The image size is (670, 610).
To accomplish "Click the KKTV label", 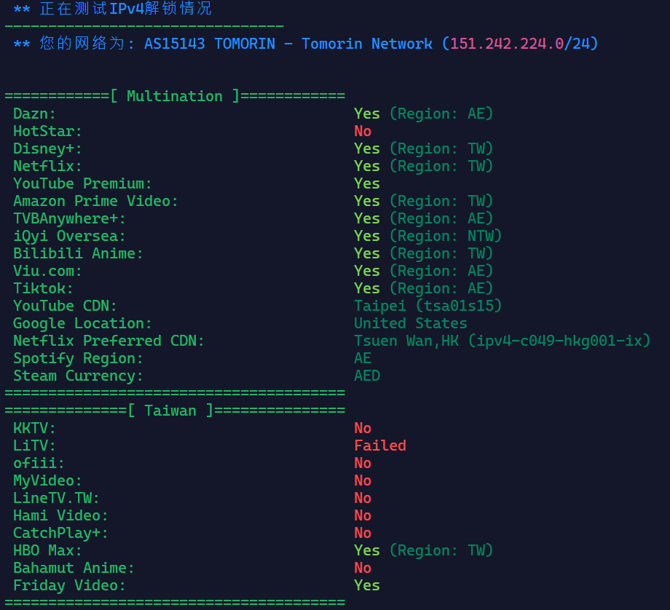I will pos(34,428).
